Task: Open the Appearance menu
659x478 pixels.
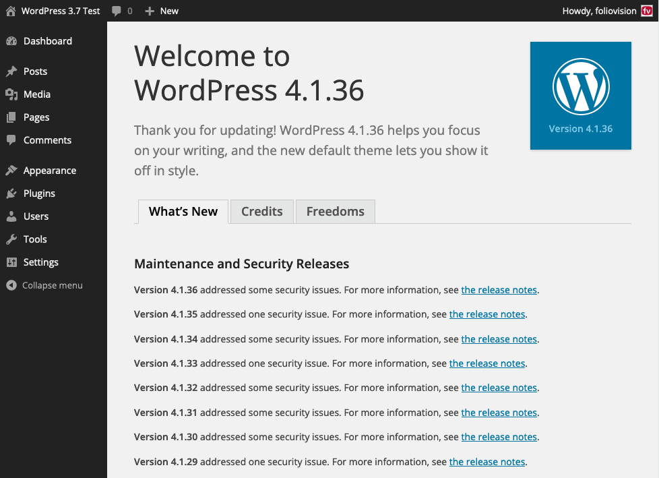Action: point(53,171)
